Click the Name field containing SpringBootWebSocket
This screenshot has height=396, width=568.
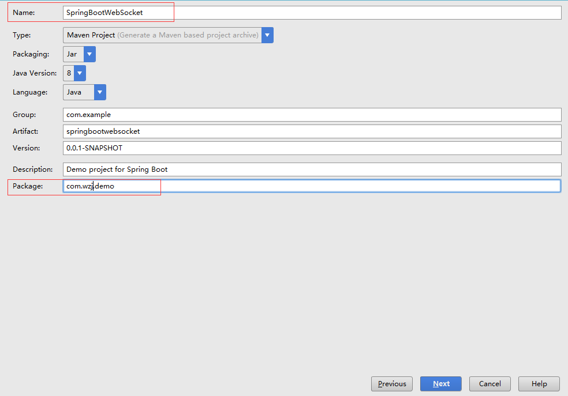(x=312, y=13)
